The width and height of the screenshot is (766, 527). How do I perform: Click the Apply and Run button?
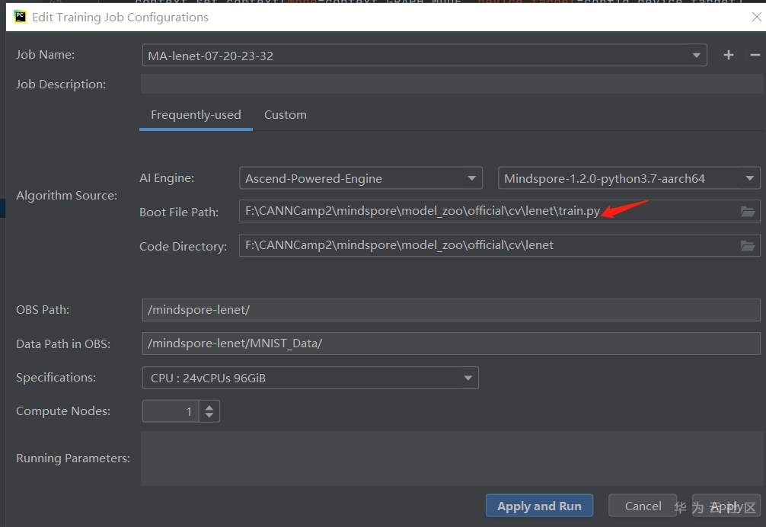pyautogui.click(x=539, y=506)
